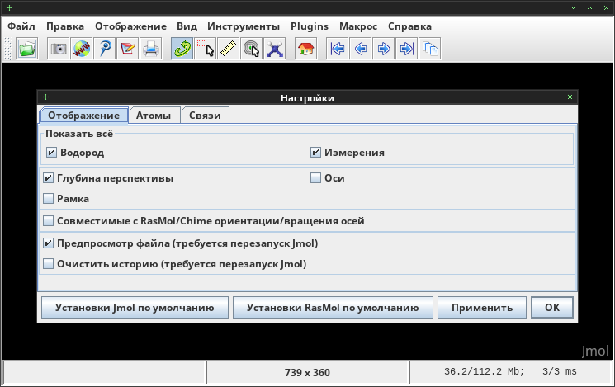
Task: Open the Макрос menu
Action: [358, 26]
